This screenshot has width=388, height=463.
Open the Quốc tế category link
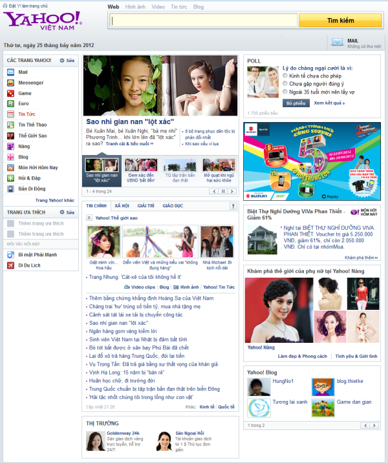coord(226,407)
